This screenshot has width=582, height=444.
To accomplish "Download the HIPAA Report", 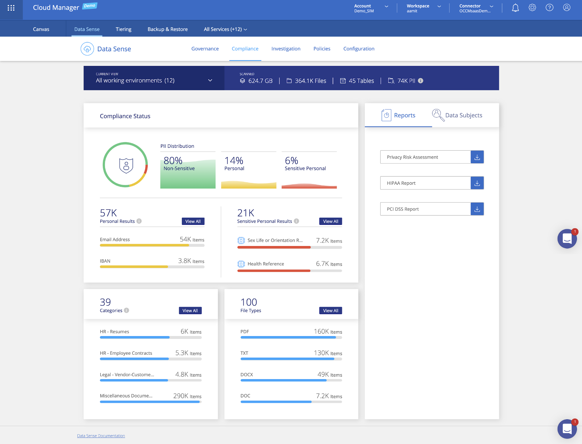I will pyautogui.click(x=477, y=183).
